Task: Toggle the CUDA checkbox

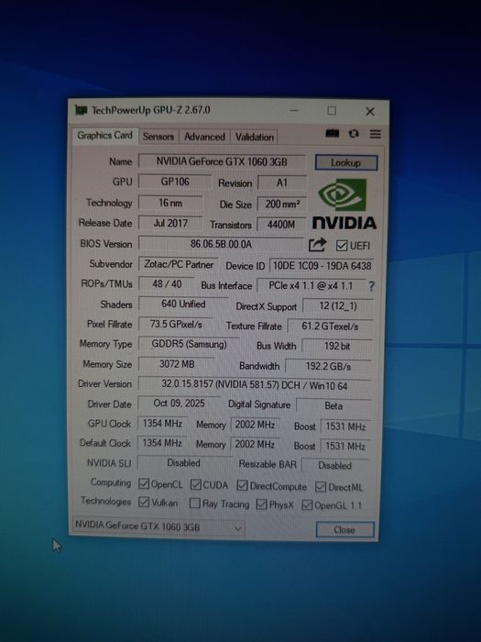Action: tap(196, 485)
